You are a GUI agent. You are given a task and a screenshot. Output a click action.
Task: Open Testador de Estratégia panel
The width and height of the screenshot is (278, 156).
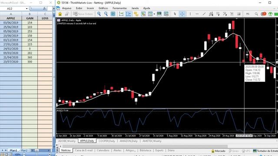(265, 151)
